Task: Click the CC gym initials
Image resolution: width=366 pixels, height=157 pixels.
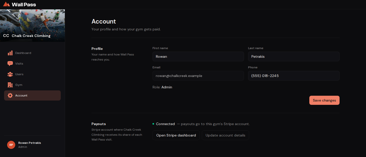Action: [x=6, y=36]
